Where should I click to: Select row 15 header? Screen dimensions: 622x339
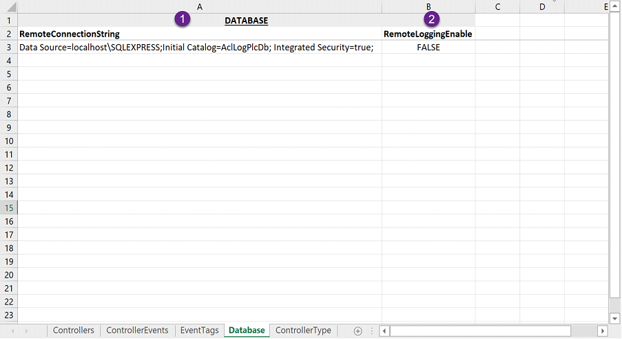tap(8, 208)
